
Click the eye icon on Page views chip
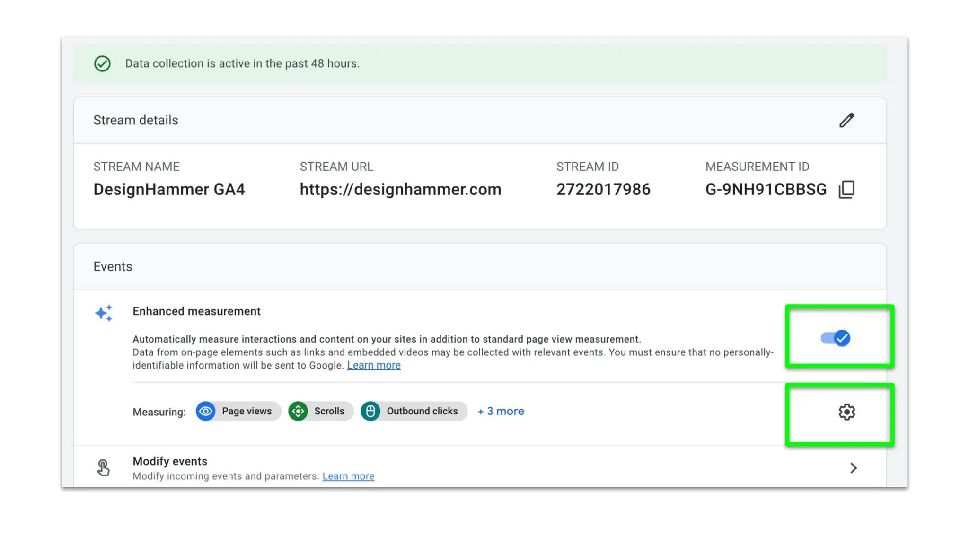(206, 411)
